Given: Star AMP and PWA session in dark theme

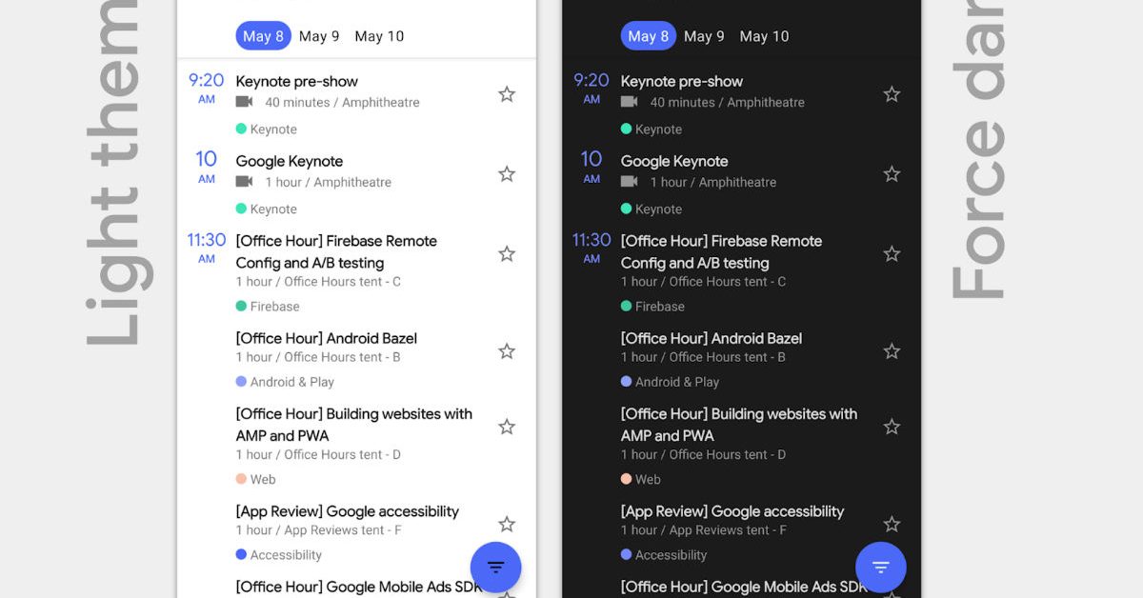Looking at the screenshot, I should click(892, 428).
